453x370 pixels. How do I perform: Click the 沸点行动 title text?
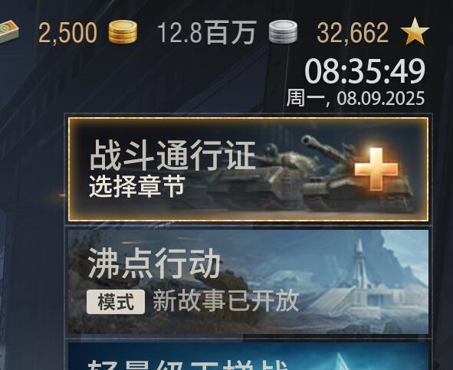tap(154, 263)
